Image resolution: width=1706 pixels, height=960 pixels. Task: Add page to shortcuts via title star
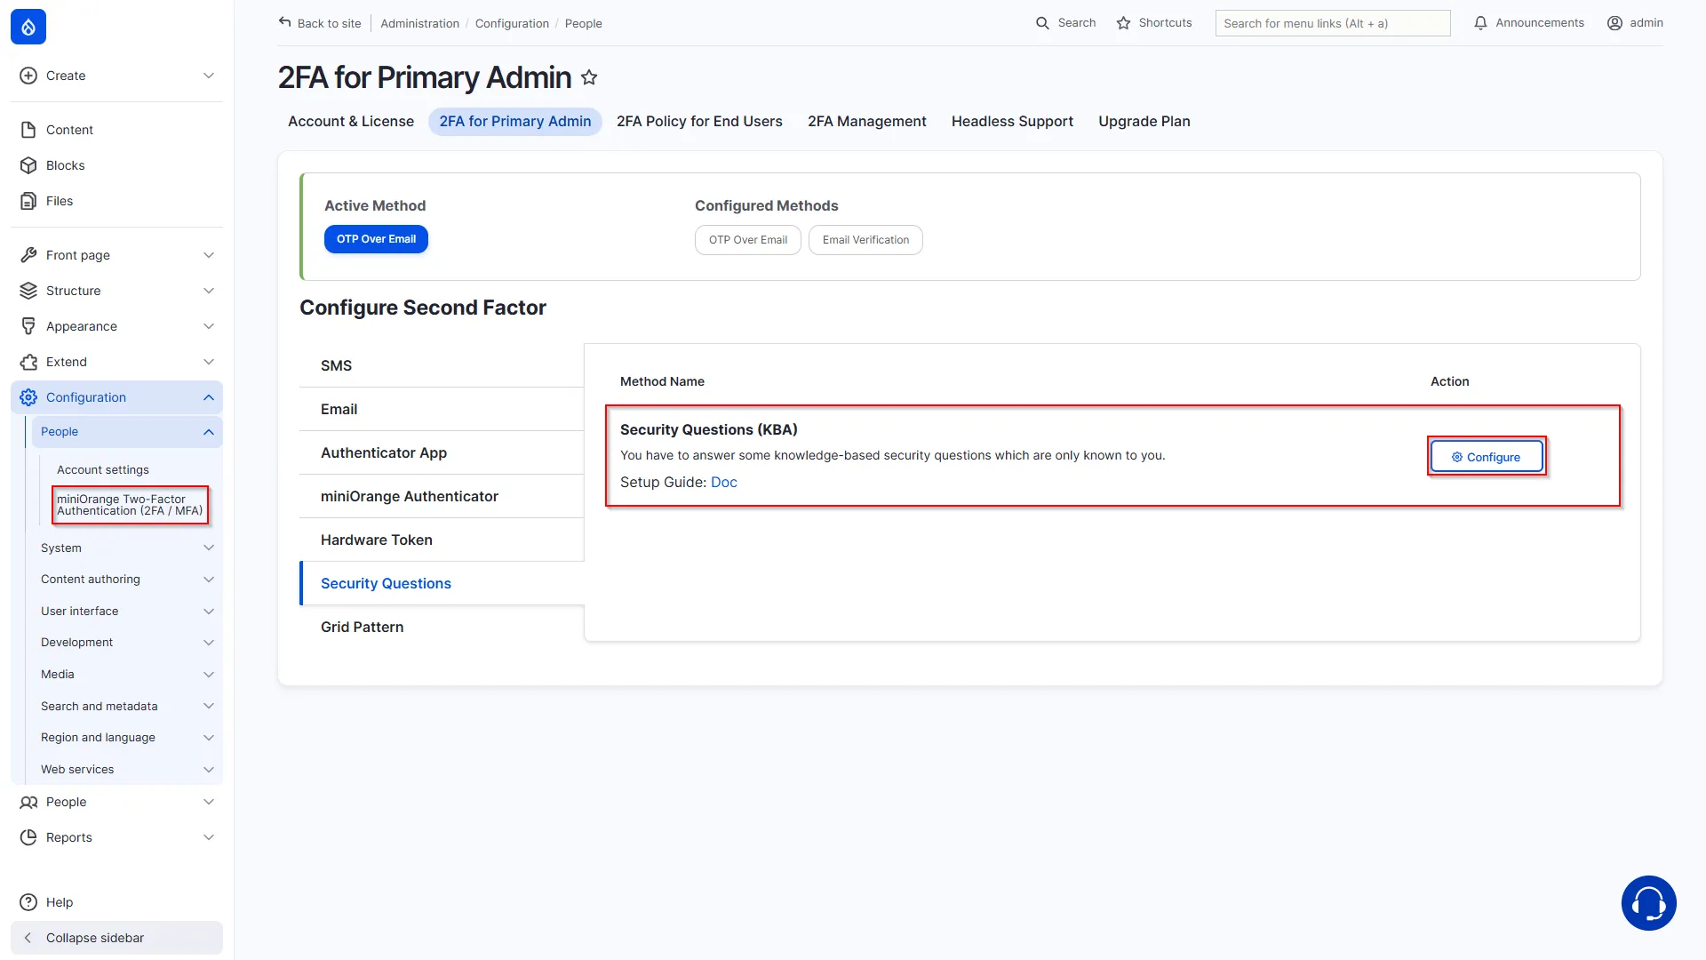click(x=589, y=77)
